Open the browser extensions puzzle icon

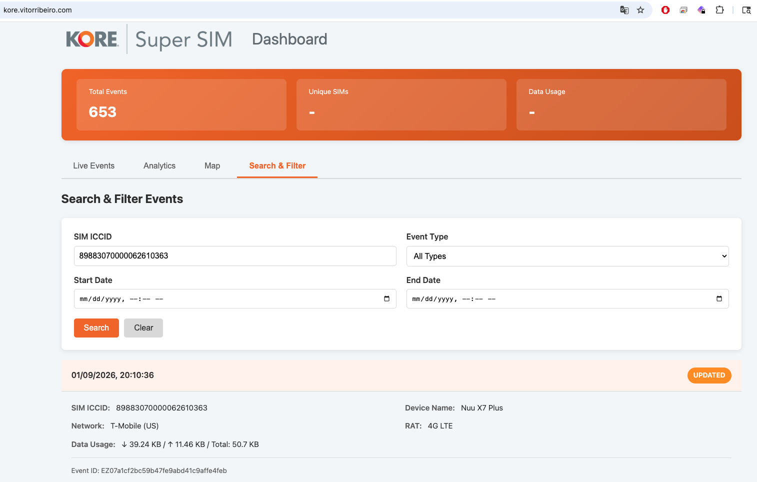[719, 10]
